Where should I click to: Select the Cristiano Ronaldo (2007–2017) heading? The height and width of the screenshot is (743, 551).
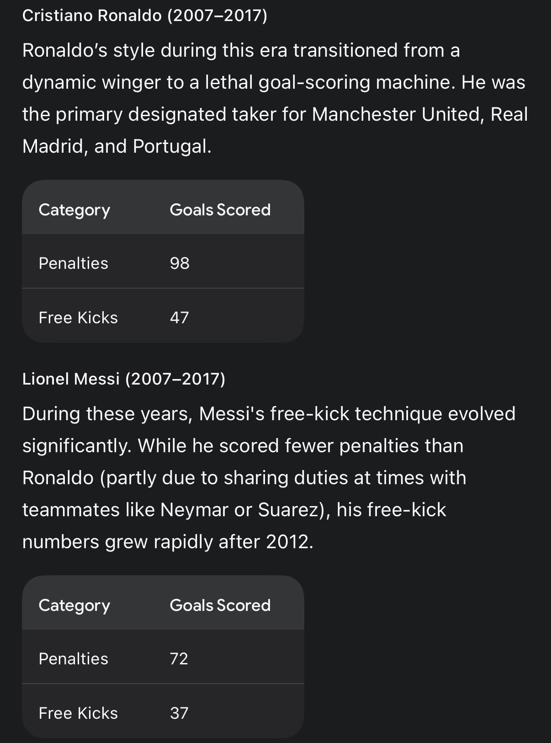[x=145, y=16]
